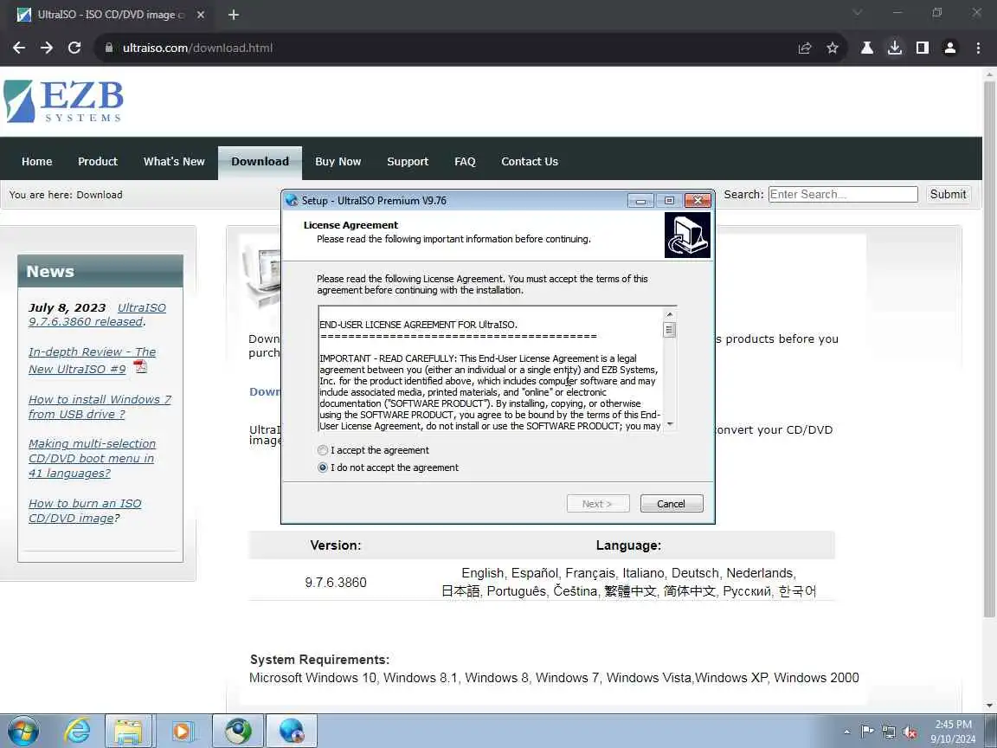Click the Download nav tab

pos(260,162)
